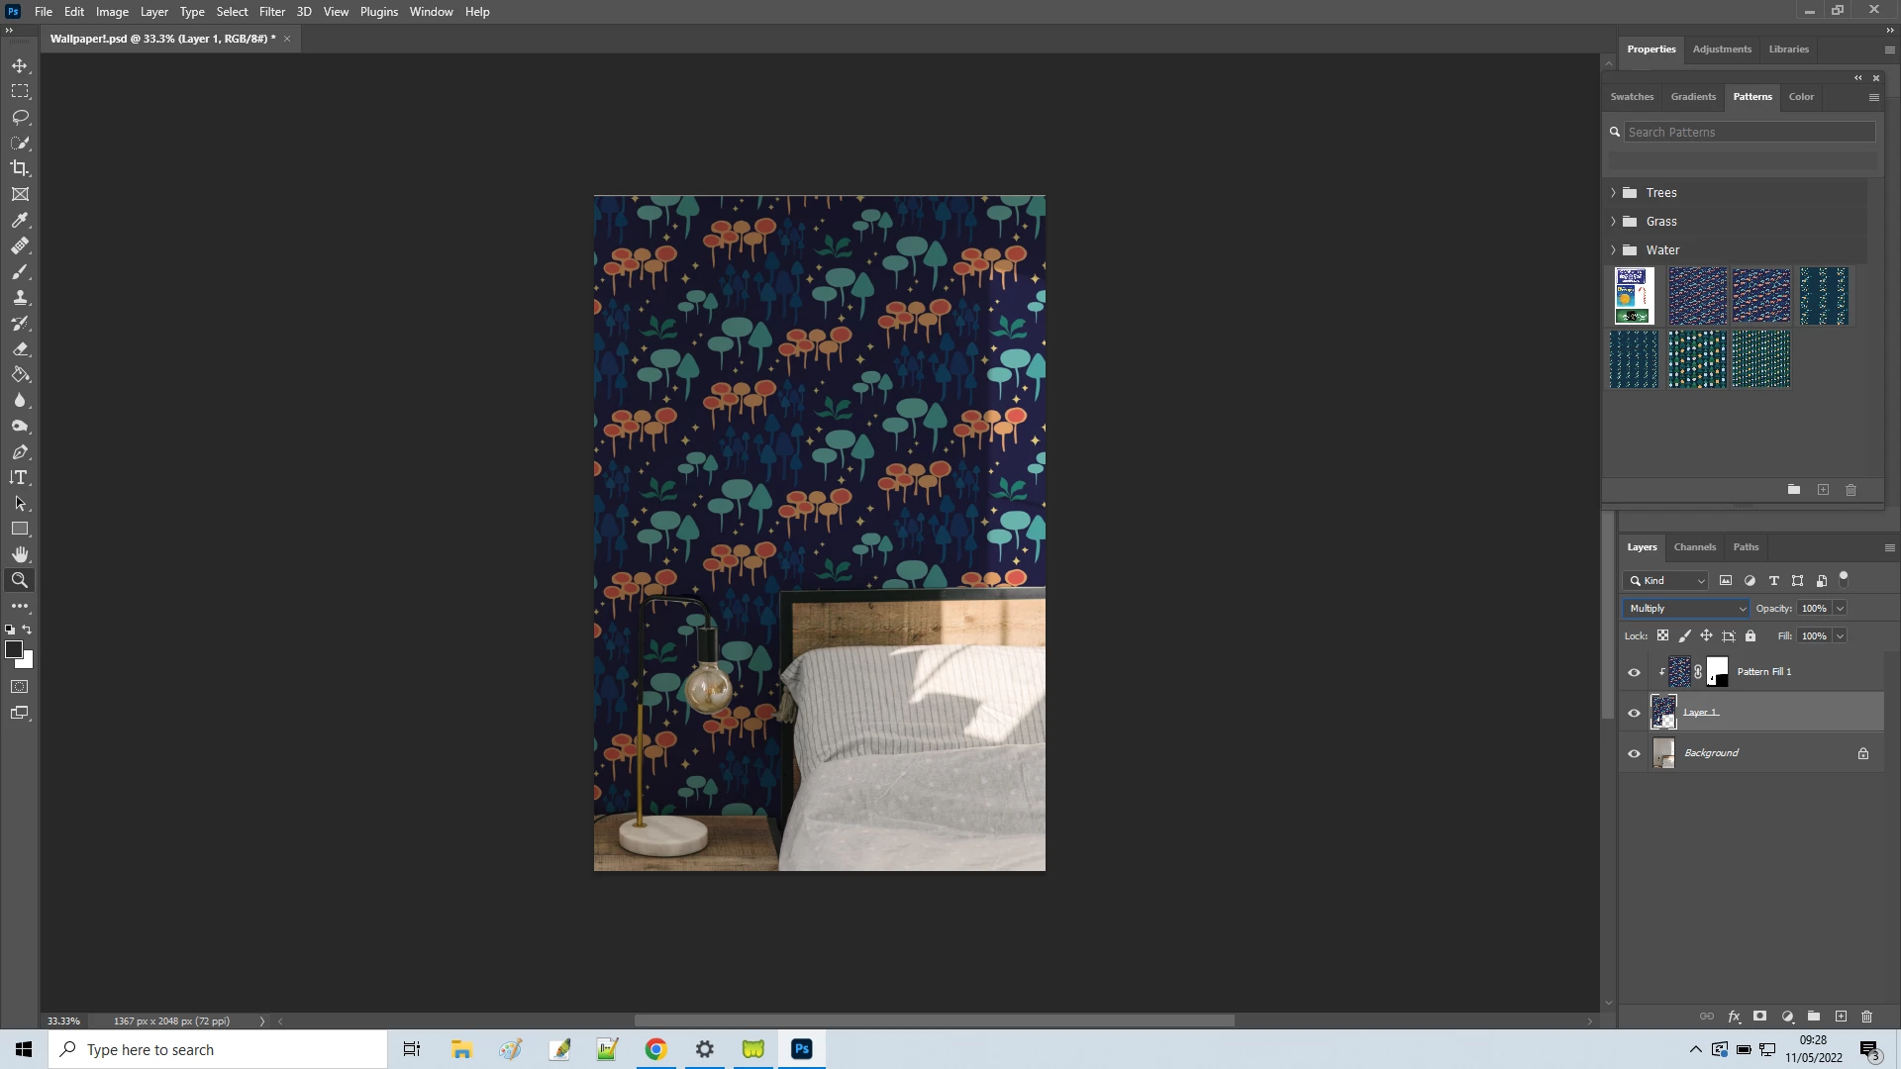The height and width of the screenshot is (1069, 1901).
Task: Select the Move tool
Action: coord(20,65)
